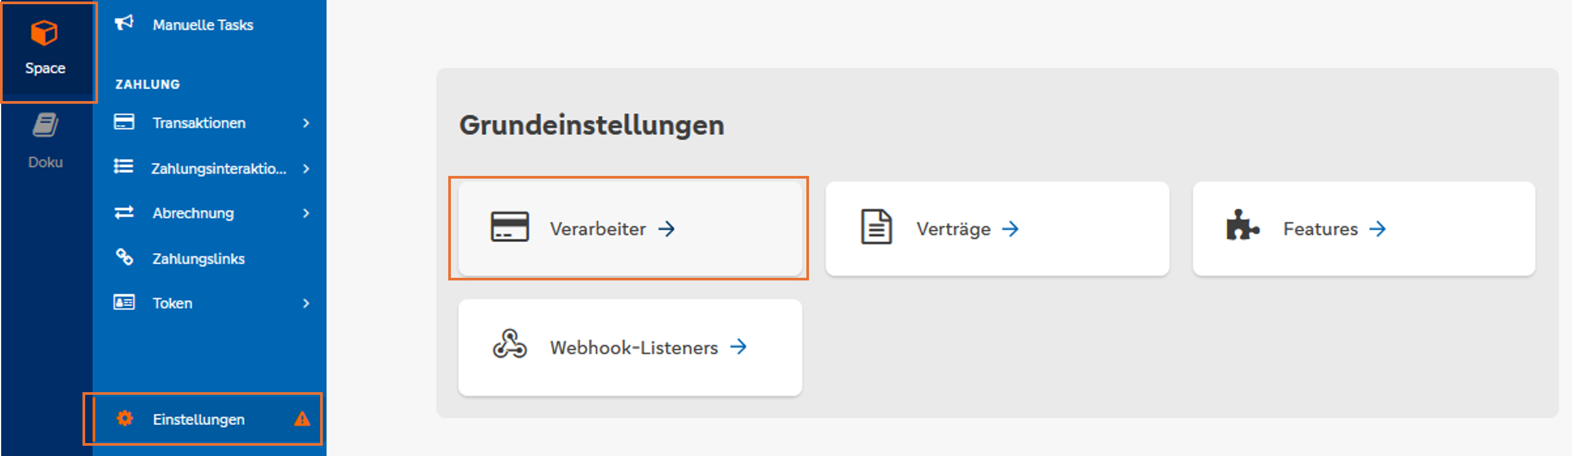Click the Transaktionen credit card icon
Image resolution: width=1572 pixels, height=456 pixels.
[124, 122]
